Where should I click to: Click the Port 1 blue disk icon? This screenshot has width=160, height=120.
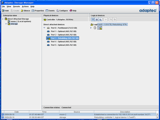[48, 31]
